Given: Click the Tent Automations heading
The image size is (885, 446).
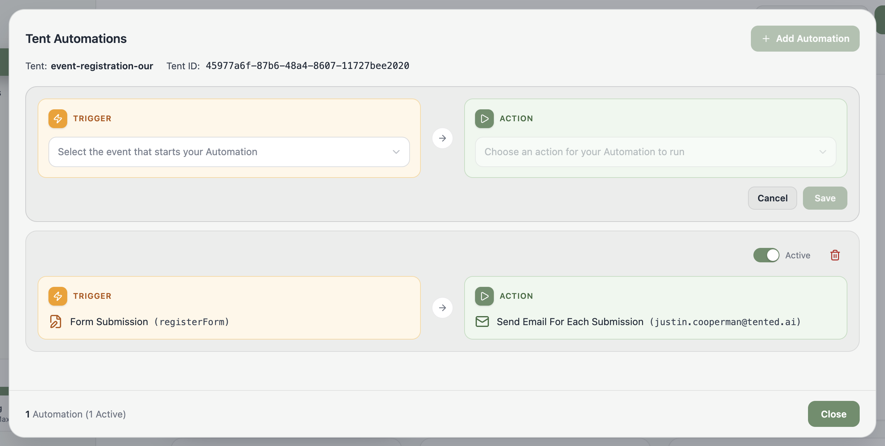Looking at the screenshot, I should coord(76,39).
